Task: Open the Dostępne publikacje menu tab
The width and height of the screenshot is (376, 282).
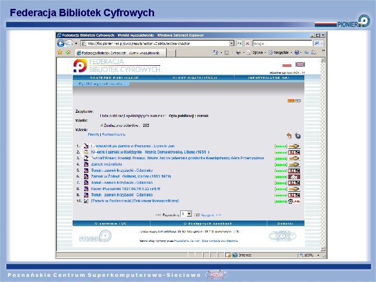Action: point(114,78)
